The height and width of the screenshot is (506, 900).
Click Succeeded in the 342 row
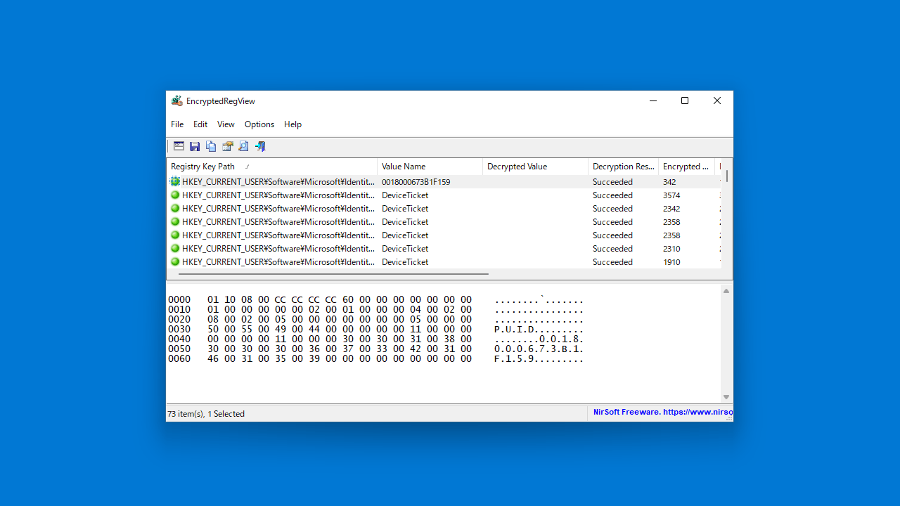click(612, 181)
